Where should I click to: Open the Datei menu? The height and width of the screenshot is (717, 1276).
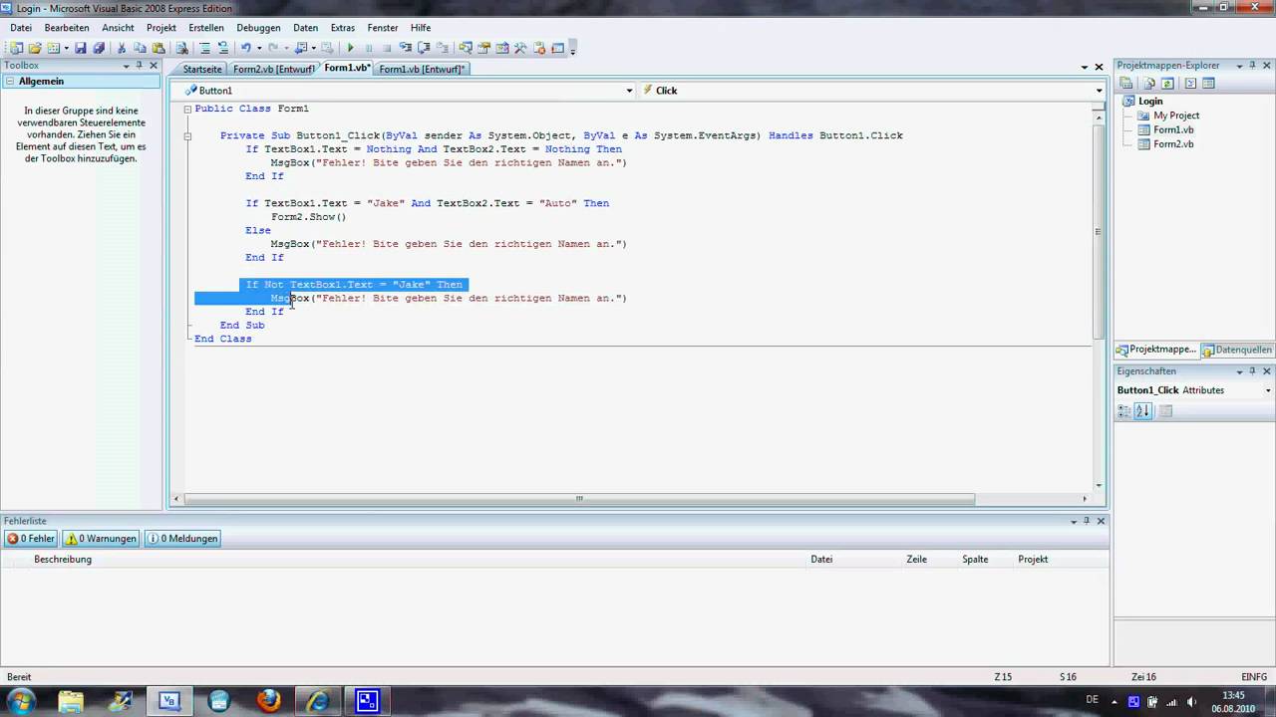click(x=21, y=28)
